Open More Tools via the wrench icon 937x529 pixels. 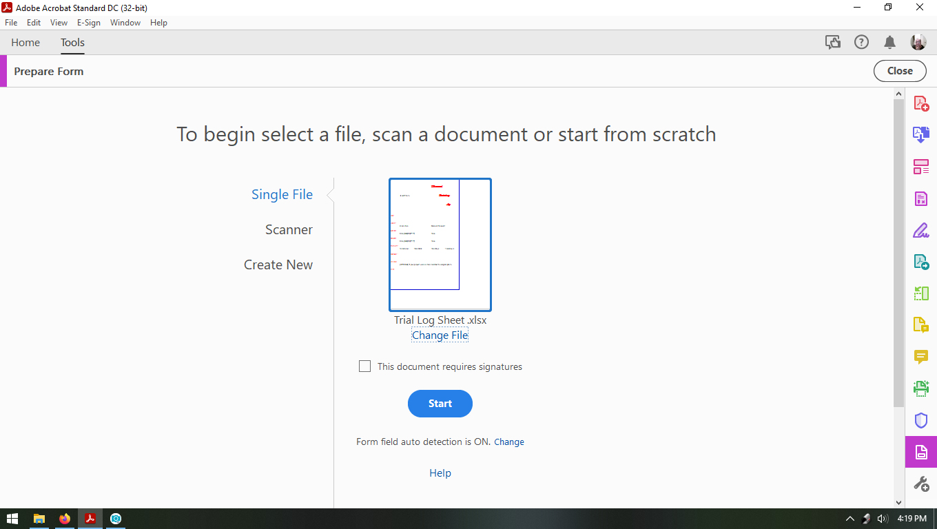point(921,484)
